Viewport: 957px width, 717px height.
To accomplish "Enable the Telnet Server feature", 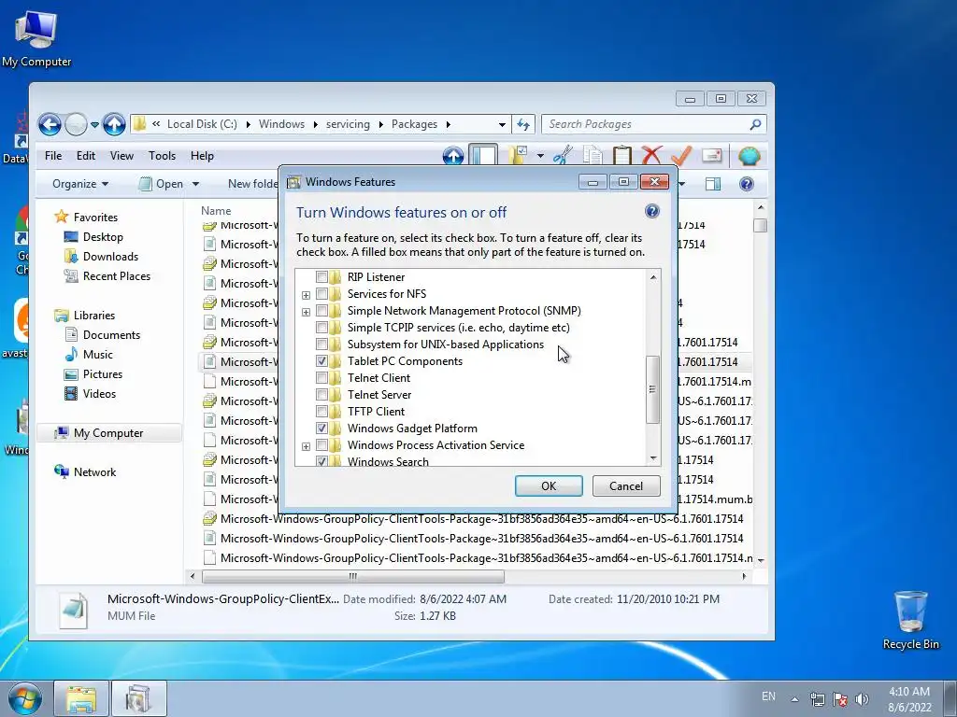I will click(x=321, y=395).
